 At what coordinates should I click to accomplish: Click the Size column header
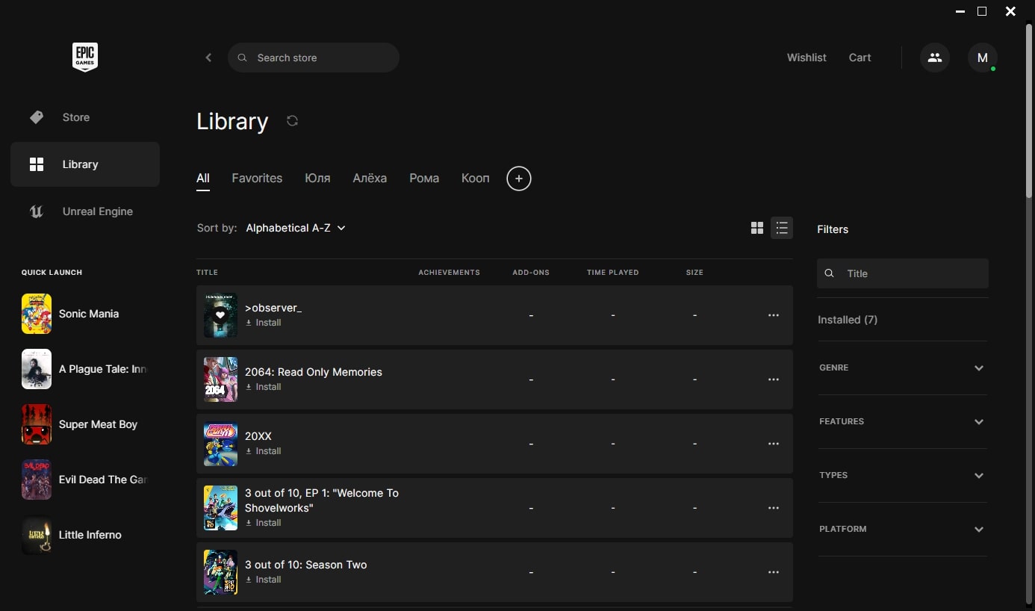point(694,273)
